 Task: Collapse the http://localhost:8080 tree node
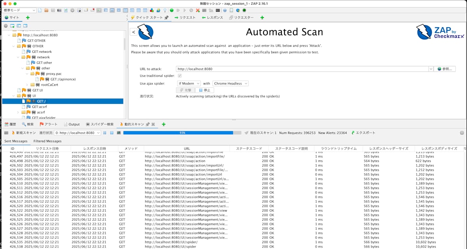click(x=9, y=35)
